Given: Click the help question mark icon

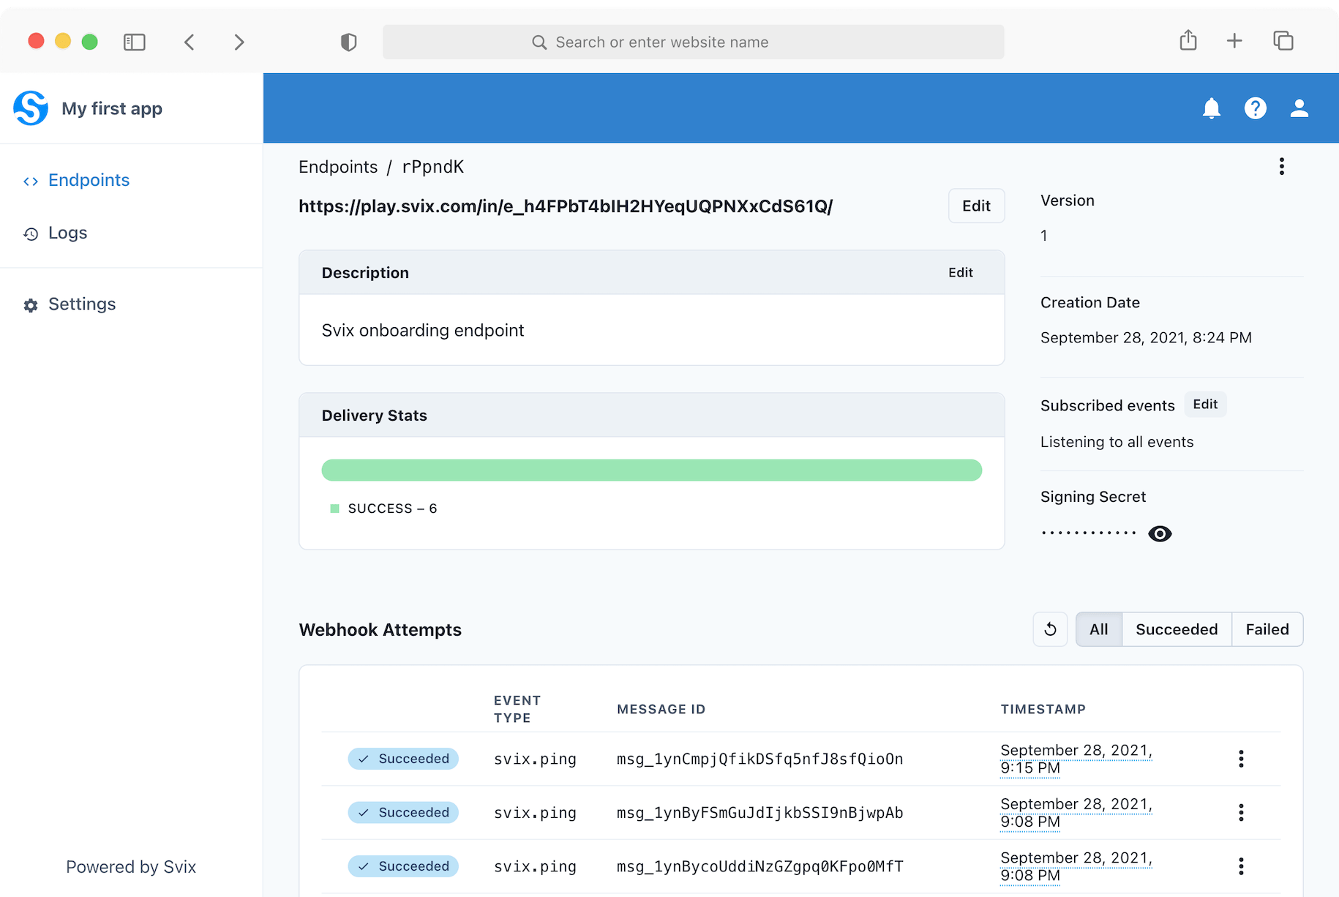Looking at the screenshot, I should 1256,108.
